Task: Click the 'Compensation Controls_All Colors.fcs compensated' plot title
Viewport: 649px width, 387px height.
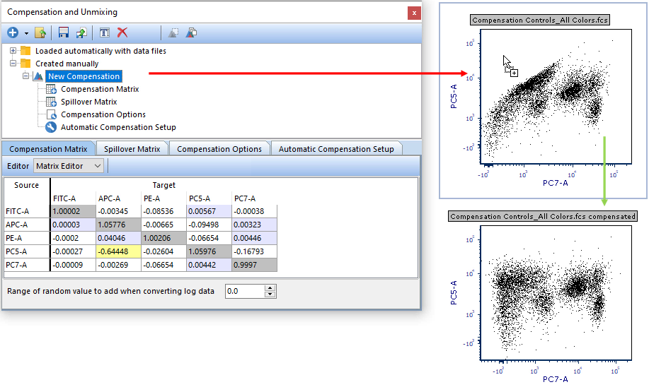Action: pyautogui.click(x=542, y=216)
